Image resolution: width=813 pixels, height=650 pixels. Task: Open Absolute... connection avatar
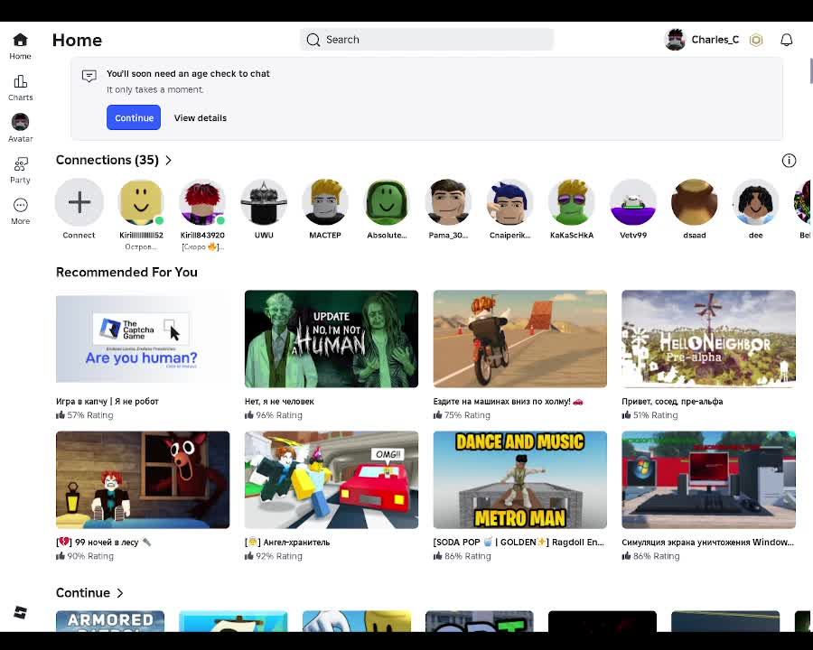point(387,202)
